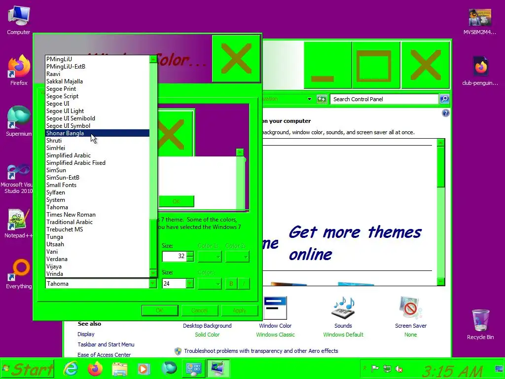The height and width of the screenshot is (379, 505).
Task: Open Supermium desktop shortcut
Action: point(19,121)
